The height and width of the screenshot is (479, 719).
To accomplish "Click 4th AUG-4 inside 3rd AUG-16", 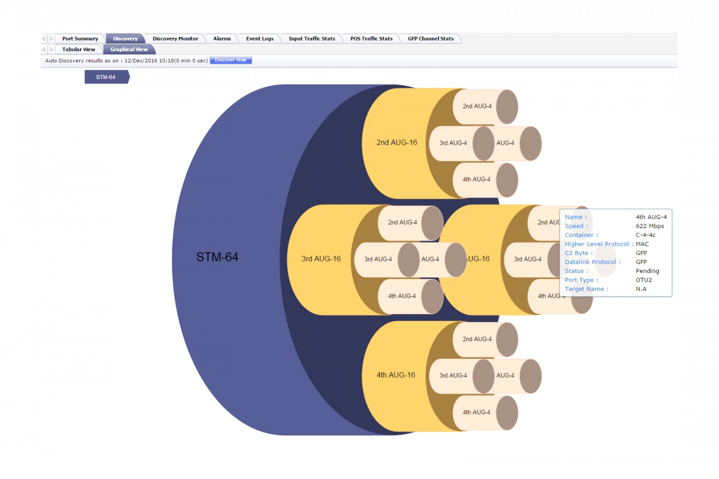I will click(x=410, y=296).
